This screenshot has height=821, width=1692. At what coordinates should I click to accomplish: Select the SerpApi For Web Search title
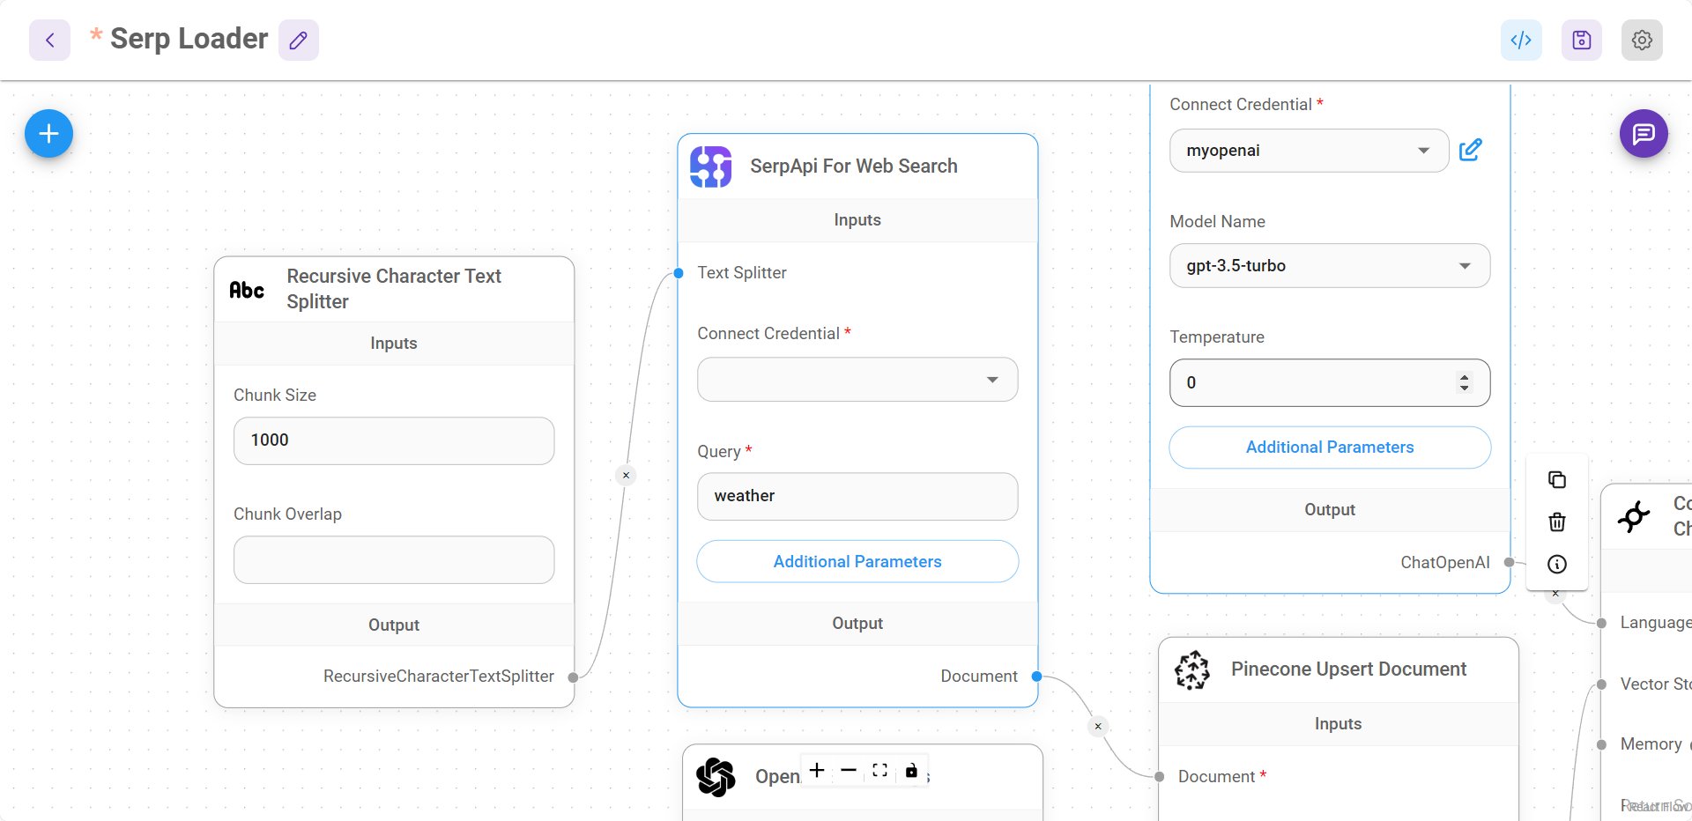853,166
